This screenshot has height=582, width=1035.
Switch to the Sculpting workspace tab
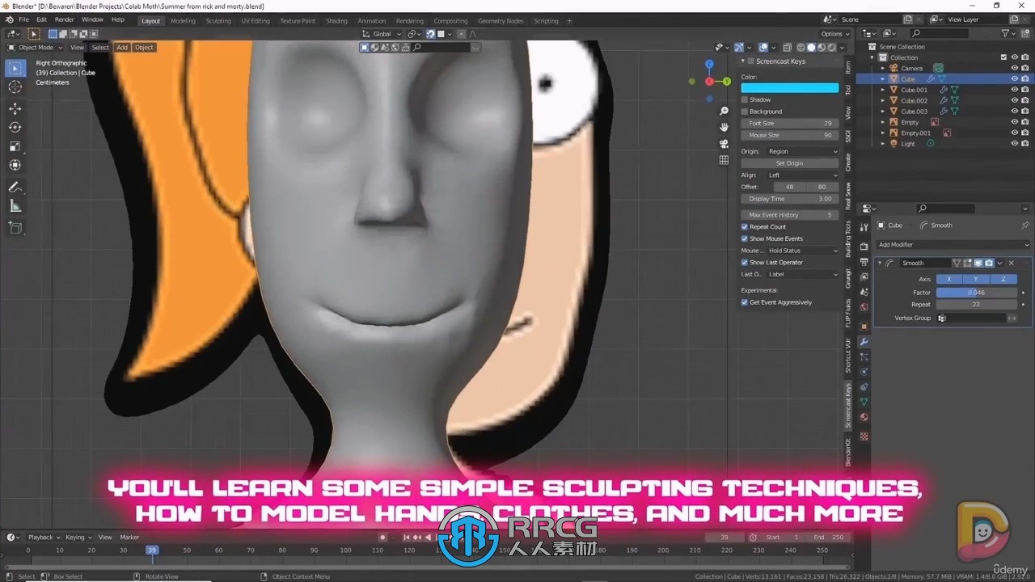[x=218, y=21]
